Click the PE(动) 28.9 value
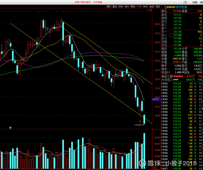The image size is (203, 170). [199, 73]
